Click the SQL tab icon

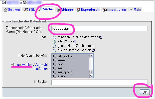(26, 10)
